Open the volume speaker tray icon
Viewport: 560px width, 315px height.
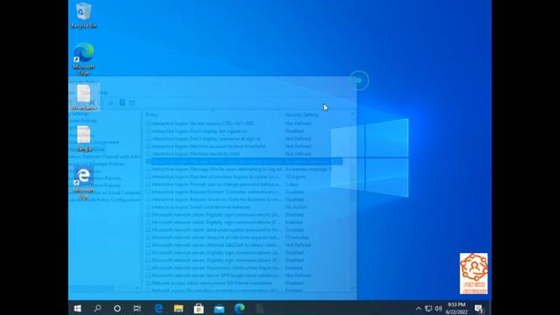(438, 308)
